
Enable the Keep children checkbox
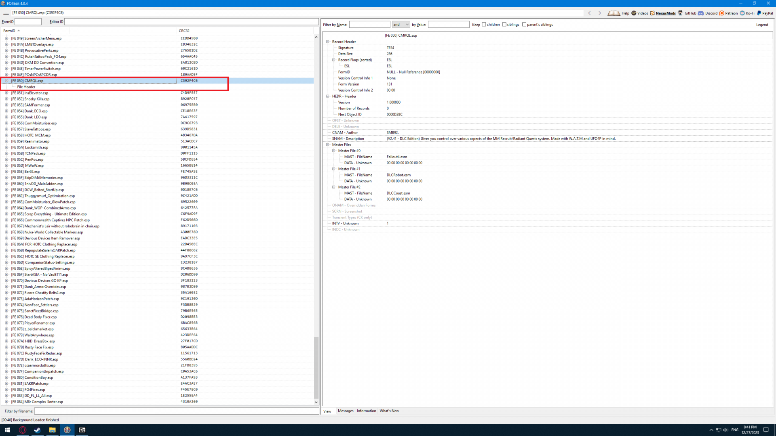(x=484, y=25)
